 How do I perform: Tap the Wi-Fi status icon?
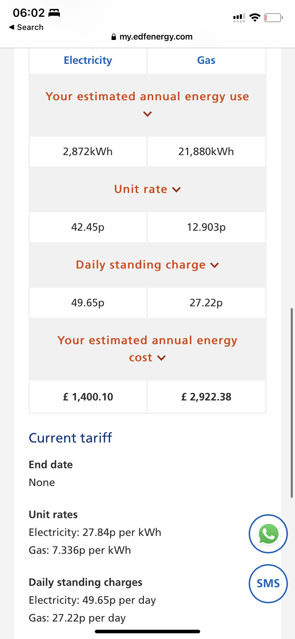[255, 17]
